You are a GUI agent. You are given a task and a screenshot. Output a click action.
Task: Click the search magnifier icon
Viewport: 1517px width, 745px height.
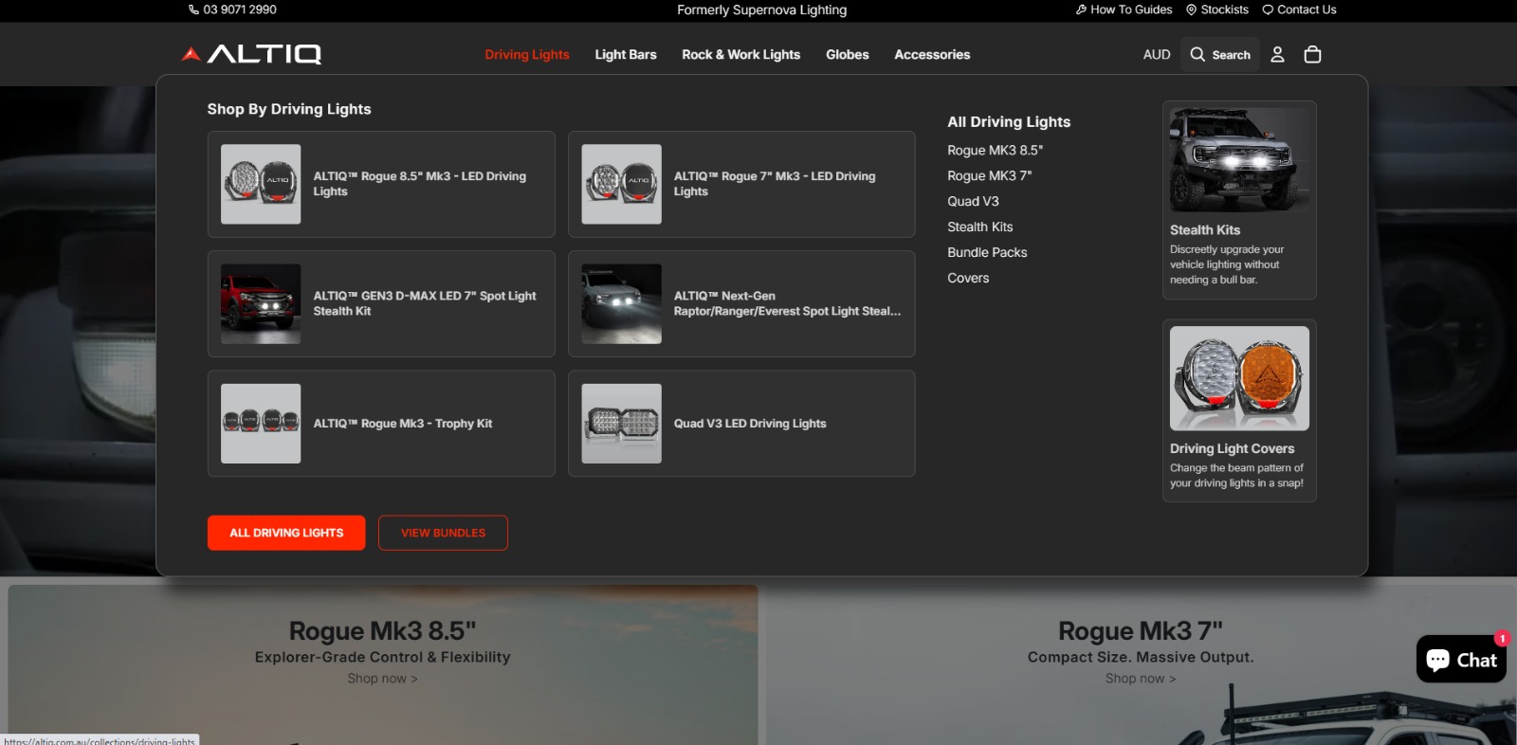1197,54
